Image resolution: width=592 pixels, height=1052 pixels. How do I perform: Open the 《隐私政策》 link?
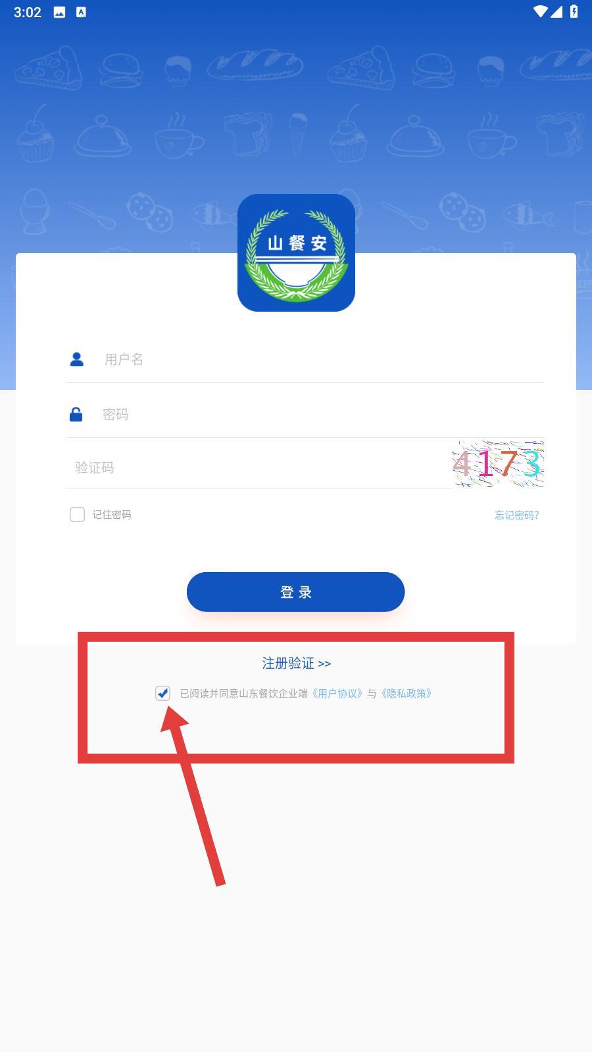(x=406, y=693)
